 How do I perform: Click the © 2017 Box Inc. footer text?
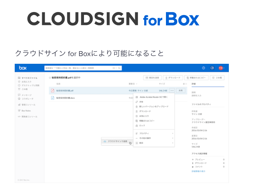(x=23, y=180)
